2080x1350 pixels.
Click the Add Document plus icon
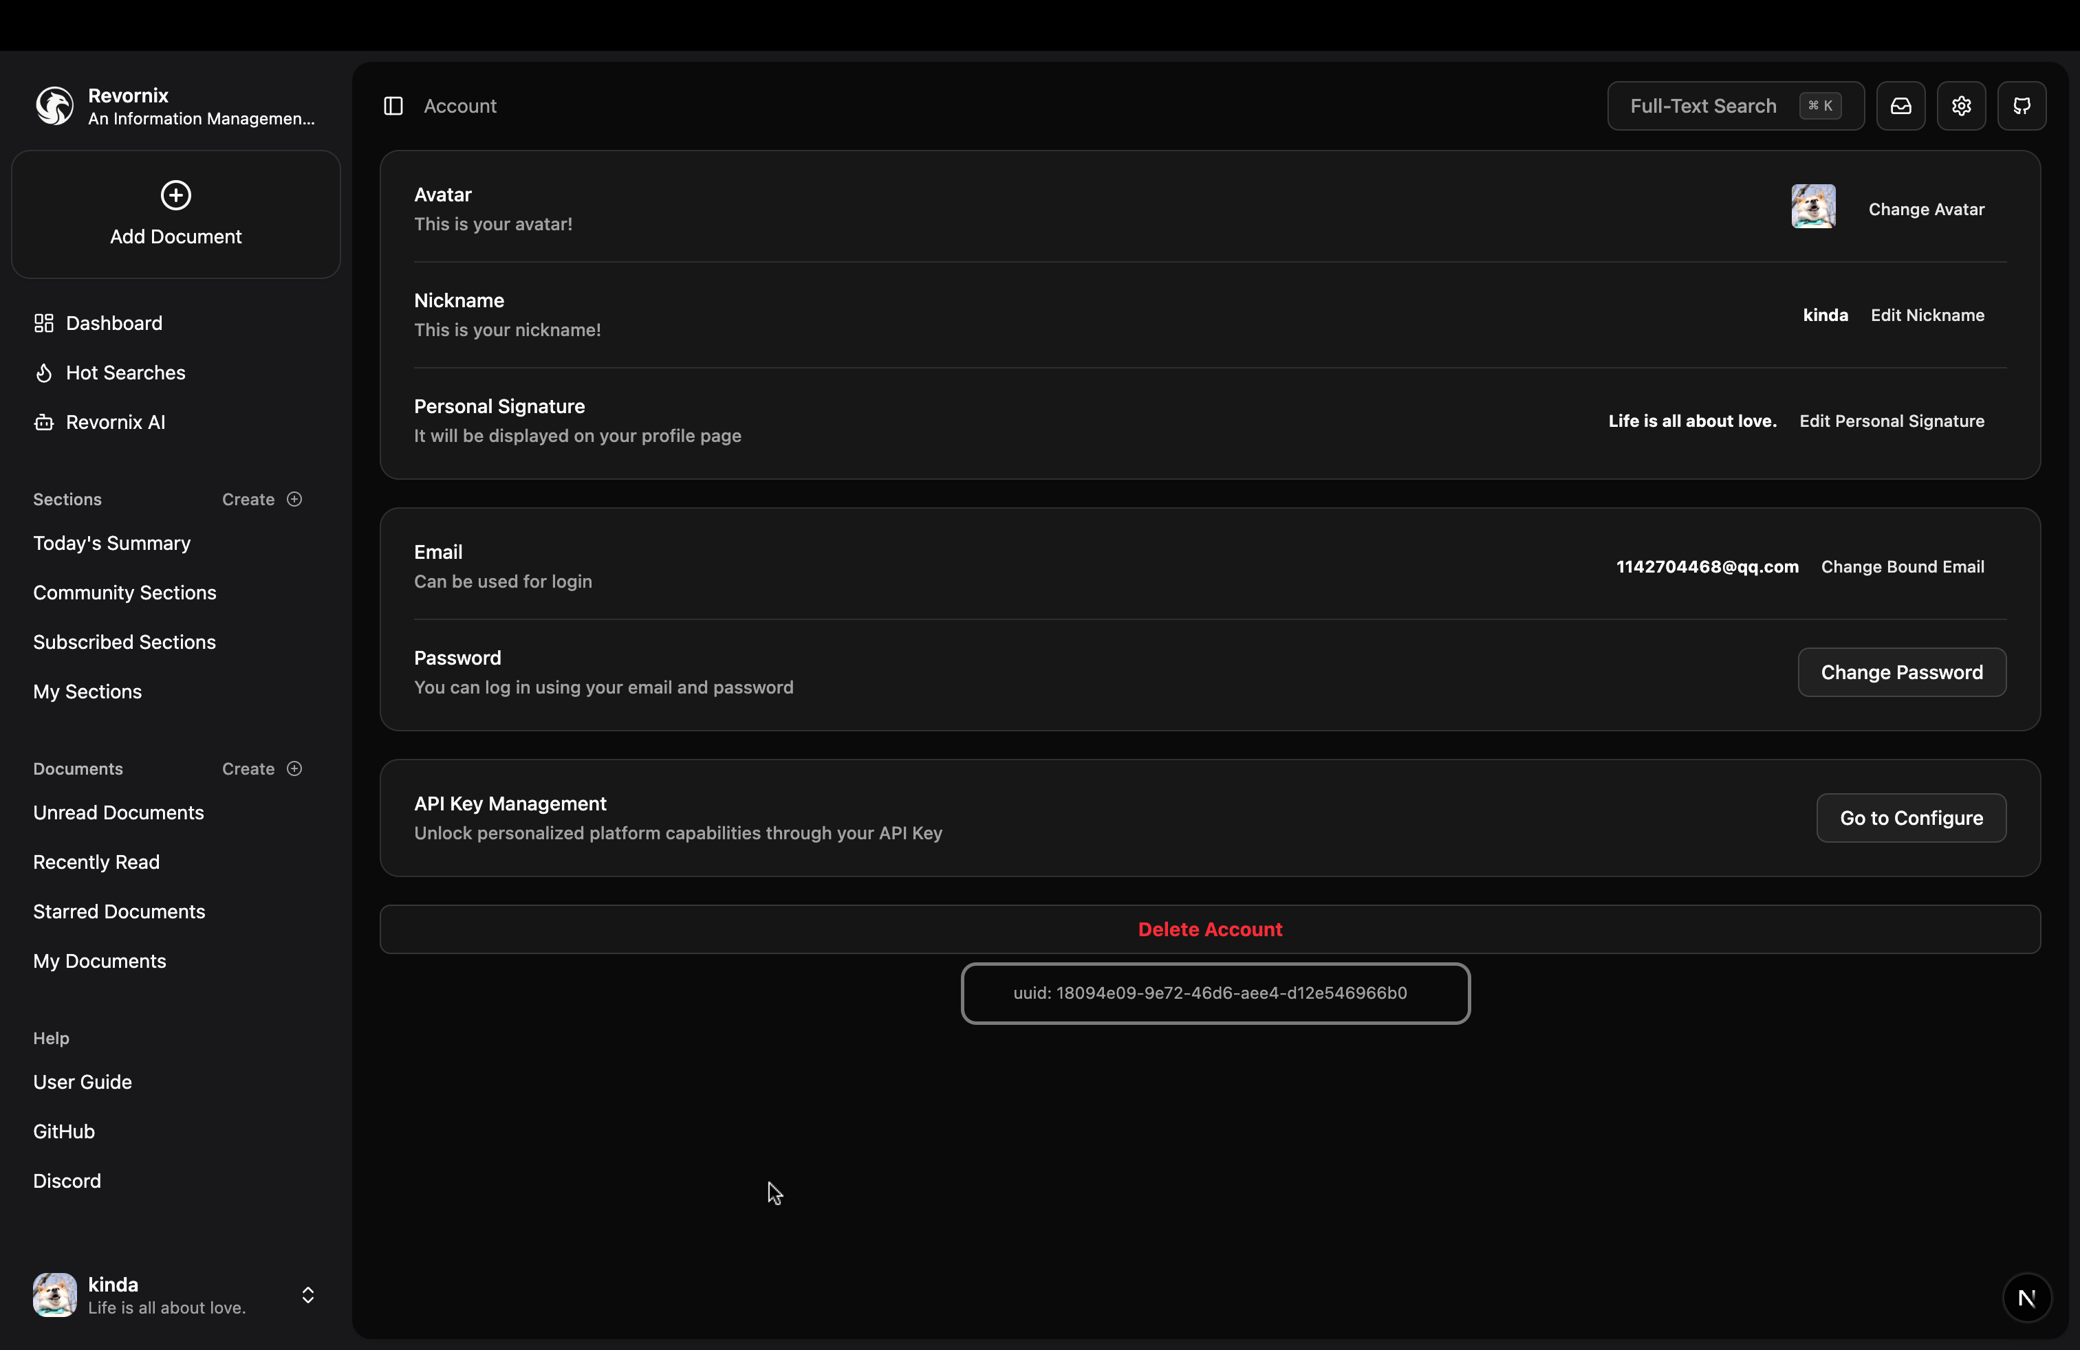[x=175, y=195]
